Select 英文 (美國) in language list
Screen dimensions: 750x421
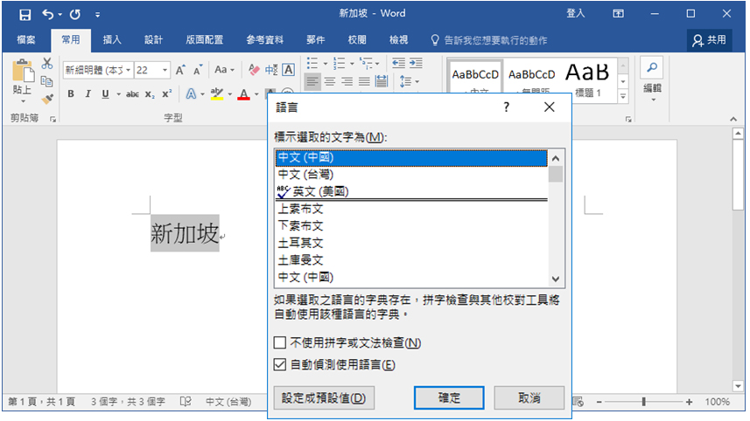click(411, 192)
